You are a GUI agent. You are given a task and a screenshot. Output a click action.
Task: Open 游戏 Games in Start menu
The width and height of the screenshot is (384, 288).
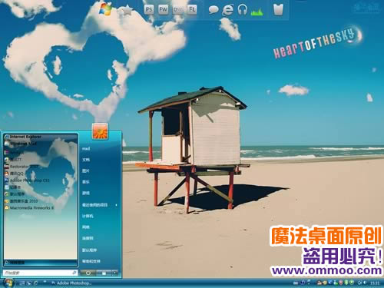[x=86, y=194]
